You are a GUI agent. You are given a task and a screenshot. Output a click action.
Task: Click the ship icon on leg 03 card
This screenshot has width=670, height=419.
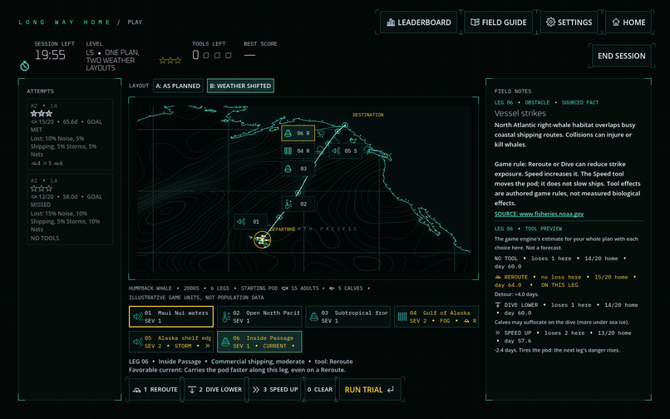coord(314,317)
